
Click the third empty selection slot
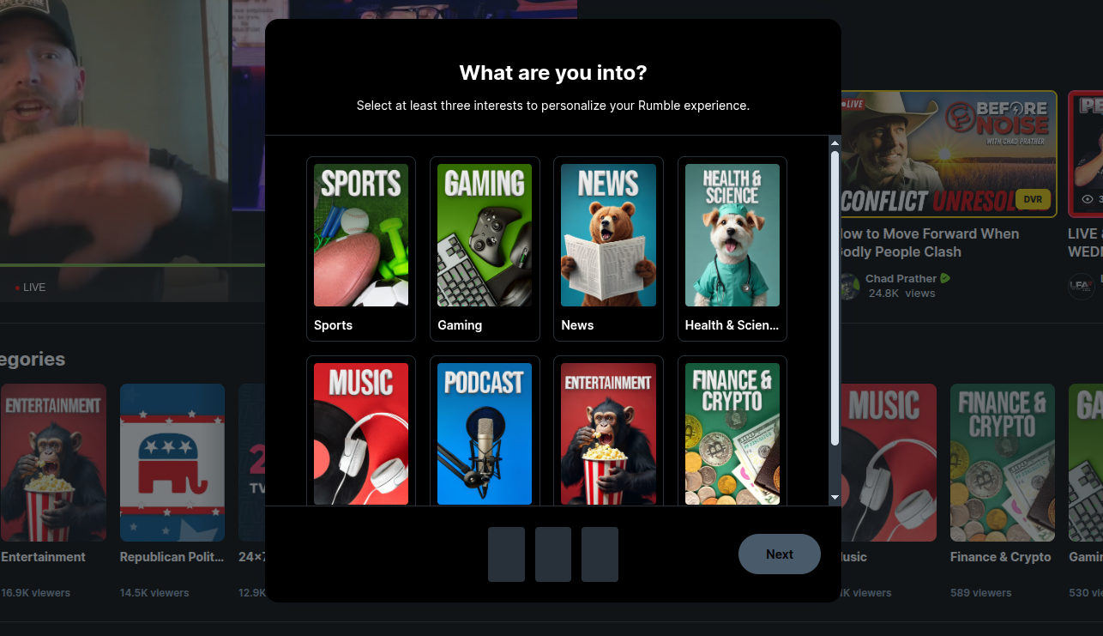click(600, 554)
